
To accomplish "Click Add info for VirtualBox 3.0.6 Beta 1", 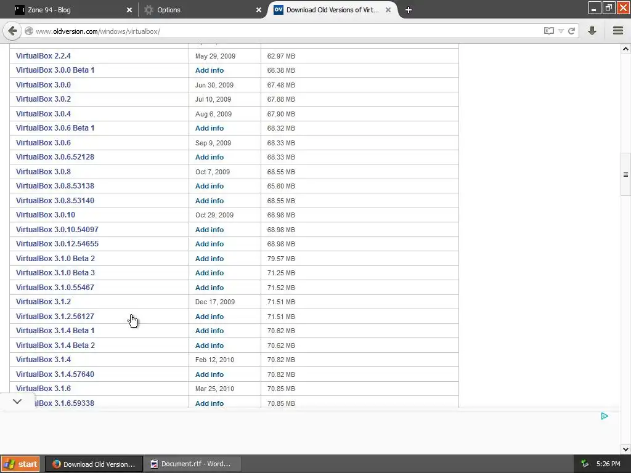I will (x=210, y=128).
